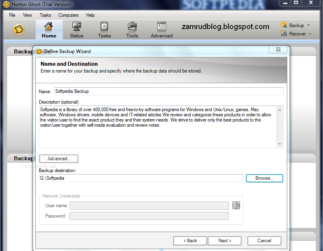Click the Recover icon at top right

coord(284,33)
